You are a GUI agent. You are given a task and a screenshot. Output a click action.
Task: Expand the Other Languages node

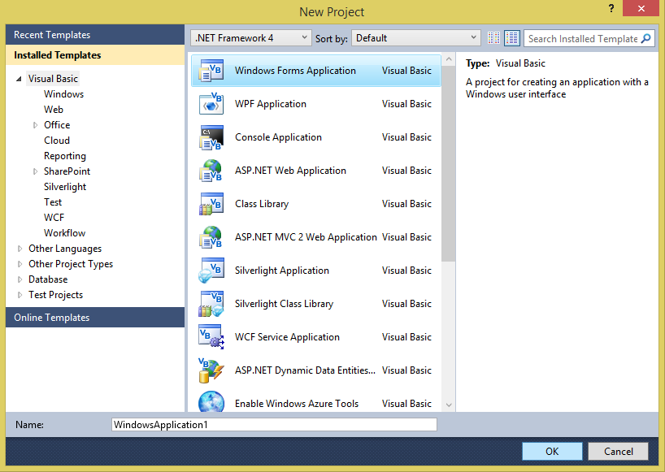tap(20, 249)
